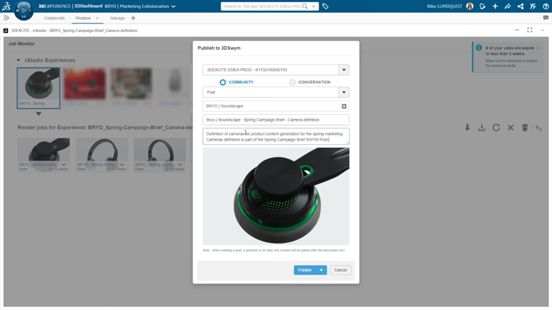Minimize the widget panel
This screenshot has width=552, height=310.
[x=517, y=31]
